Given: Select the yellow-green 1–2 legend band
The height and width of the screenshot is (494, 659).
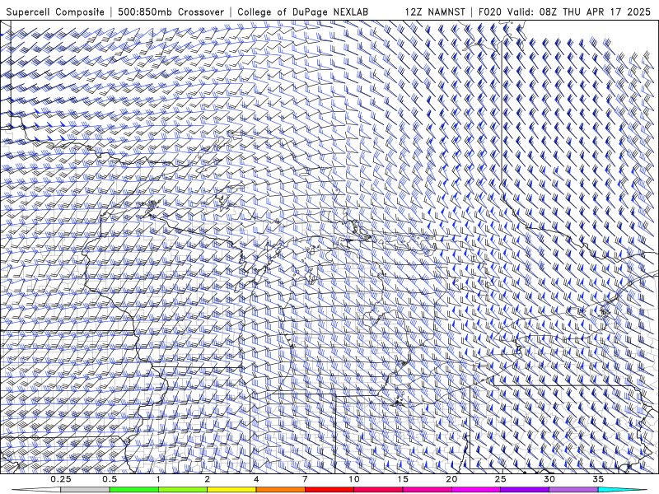Looking at the screenshot, I should 183,490.
